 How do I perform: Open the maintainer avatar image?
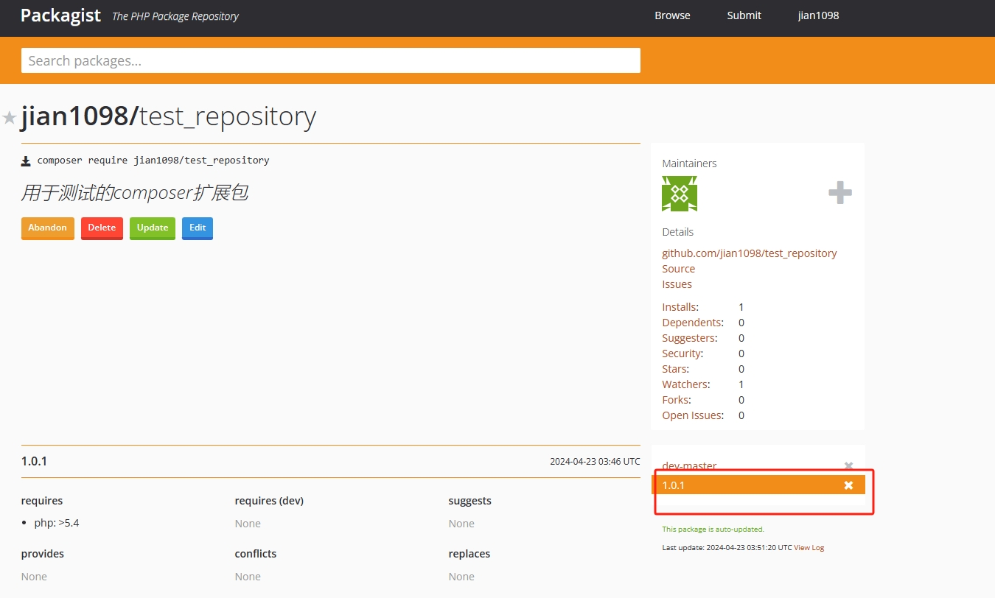[x=680, y=194]
